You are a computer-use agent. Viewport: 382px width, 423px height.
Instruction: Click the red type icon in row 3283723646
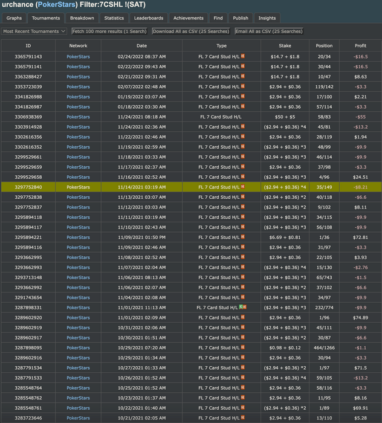243,418
